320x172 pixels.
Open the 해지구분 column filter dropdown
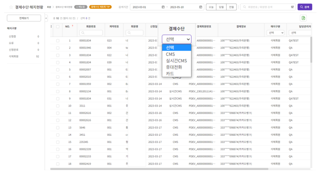(x=276, y=33)
